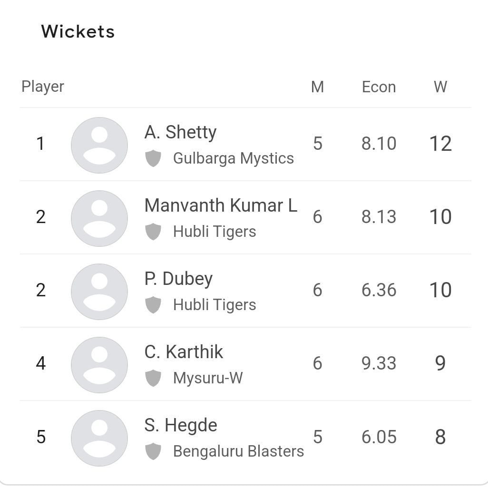The width and height of the screenshot is (488, 488).
Task: Open Manvanth Kumar L player name
Action: pos(221,205)
